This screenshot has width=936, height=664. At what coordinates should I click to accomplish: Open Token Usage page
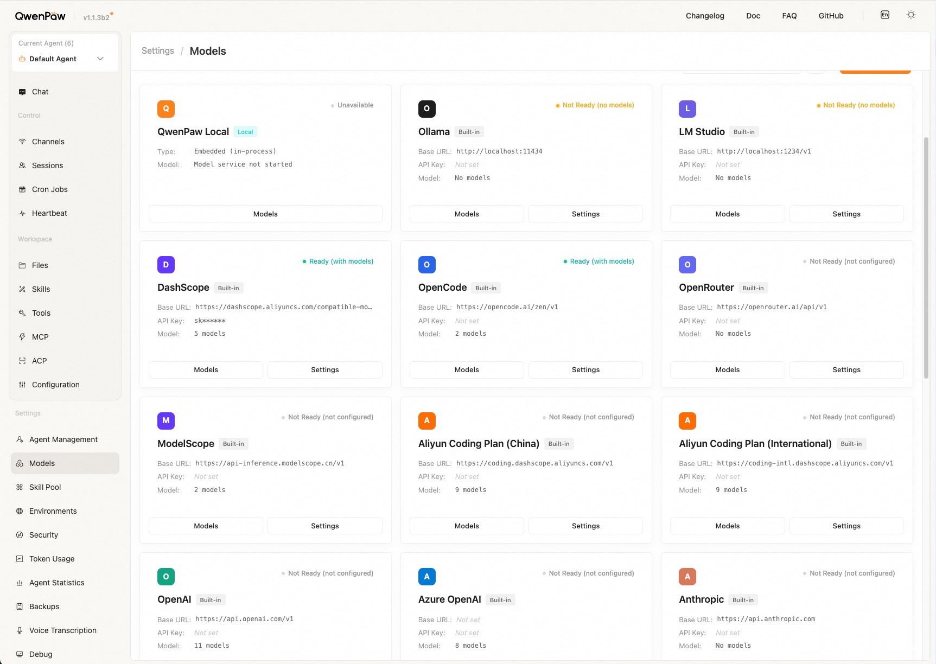[x=65, y=559]
